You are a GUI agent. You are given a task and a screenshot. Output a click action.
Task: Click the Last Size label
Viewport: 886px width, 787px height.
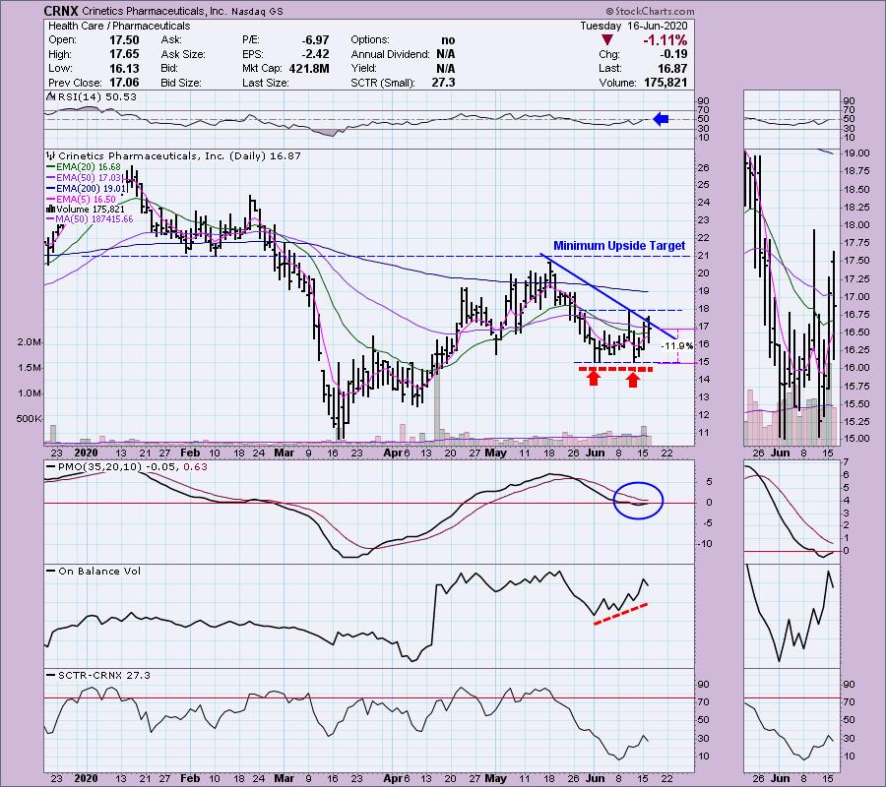tap(265, 83)
